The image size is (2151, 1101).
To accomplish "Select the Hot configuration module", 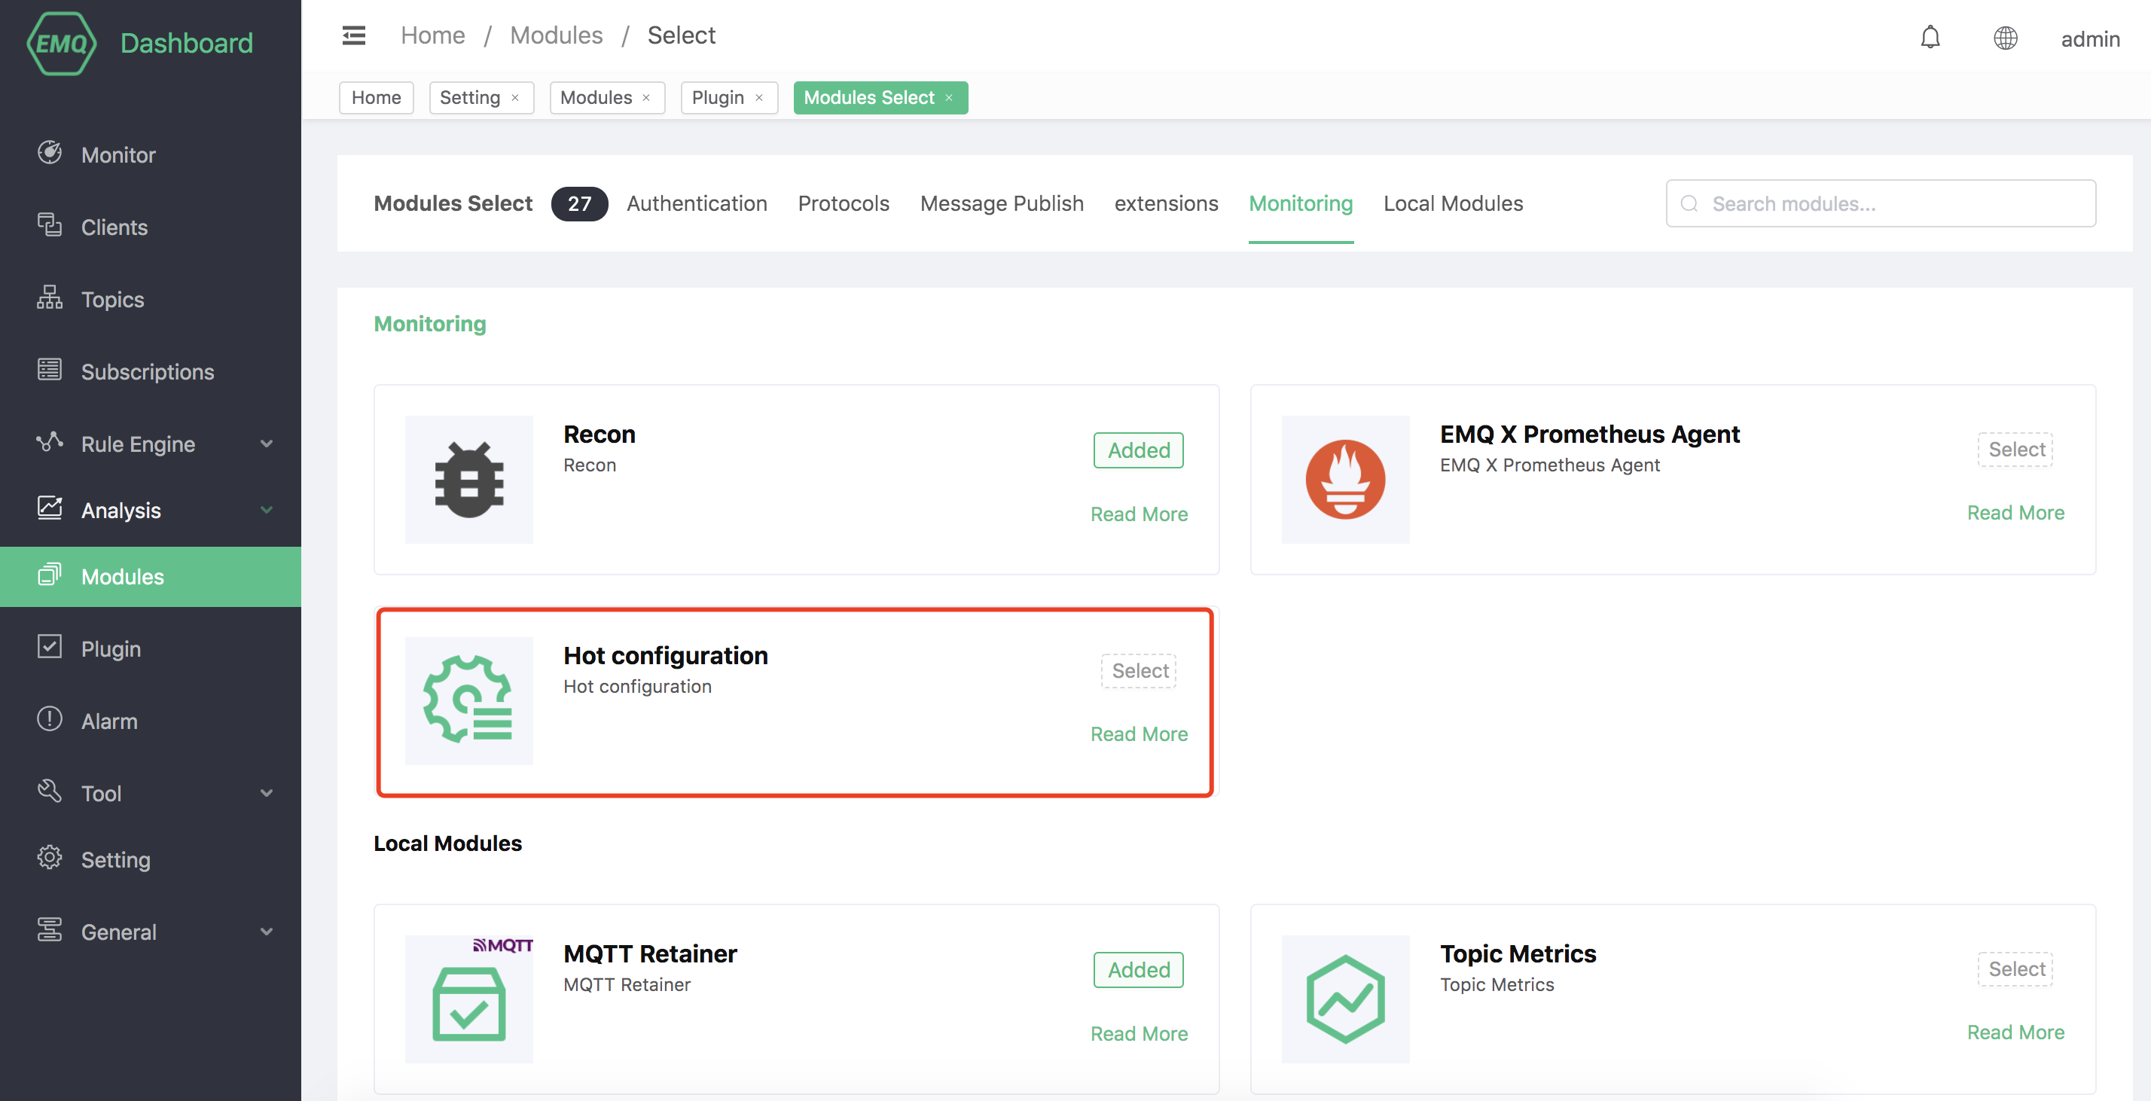I will (1139, 671).
